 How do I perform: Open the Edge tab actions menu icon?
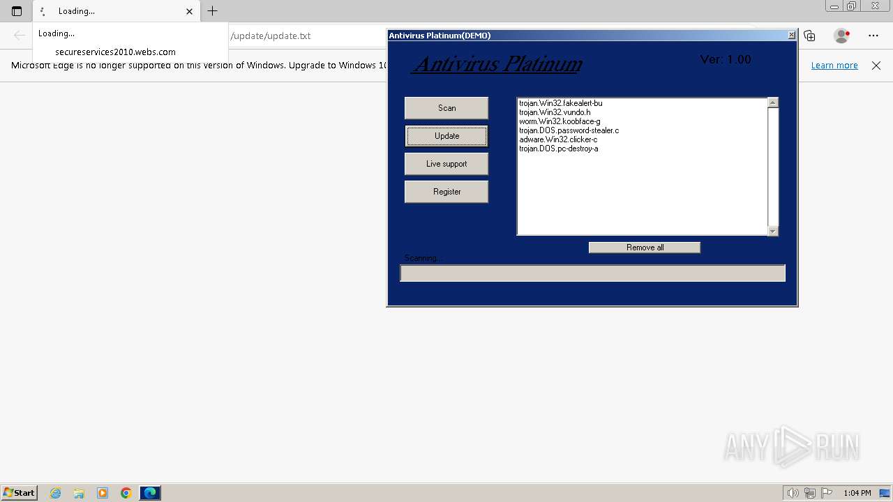(x=17, y=11)
